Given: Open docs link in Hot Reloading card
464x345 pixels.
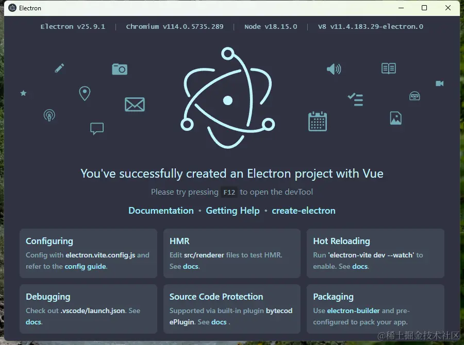Looking at the screenshot, I should pos(360,266).
